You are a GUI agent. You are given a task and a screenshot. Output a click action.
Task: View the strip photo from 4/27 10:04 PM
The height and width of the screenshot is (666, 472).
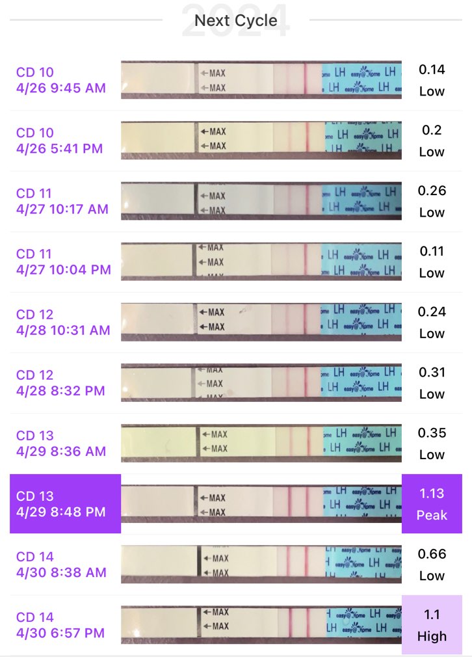[x=261, y=261]
